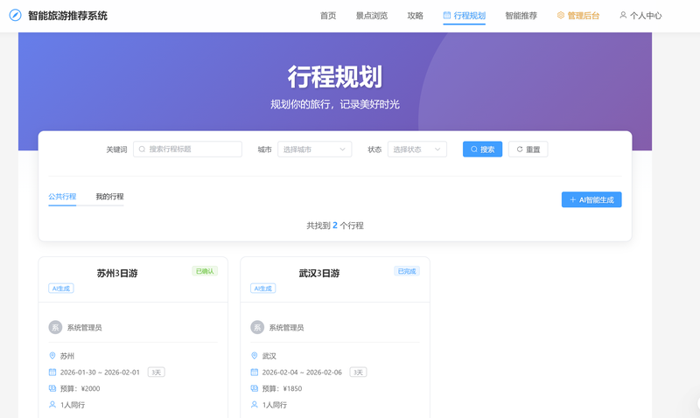
Task: Click the 3天 tag on 苏州 card
Action: tap(157, 372)
